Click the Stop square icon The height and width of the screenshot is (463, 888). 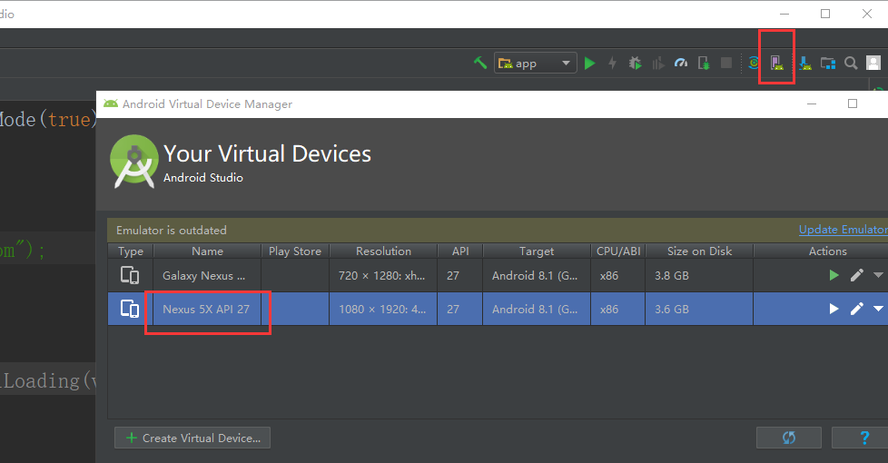coord(726,63)
